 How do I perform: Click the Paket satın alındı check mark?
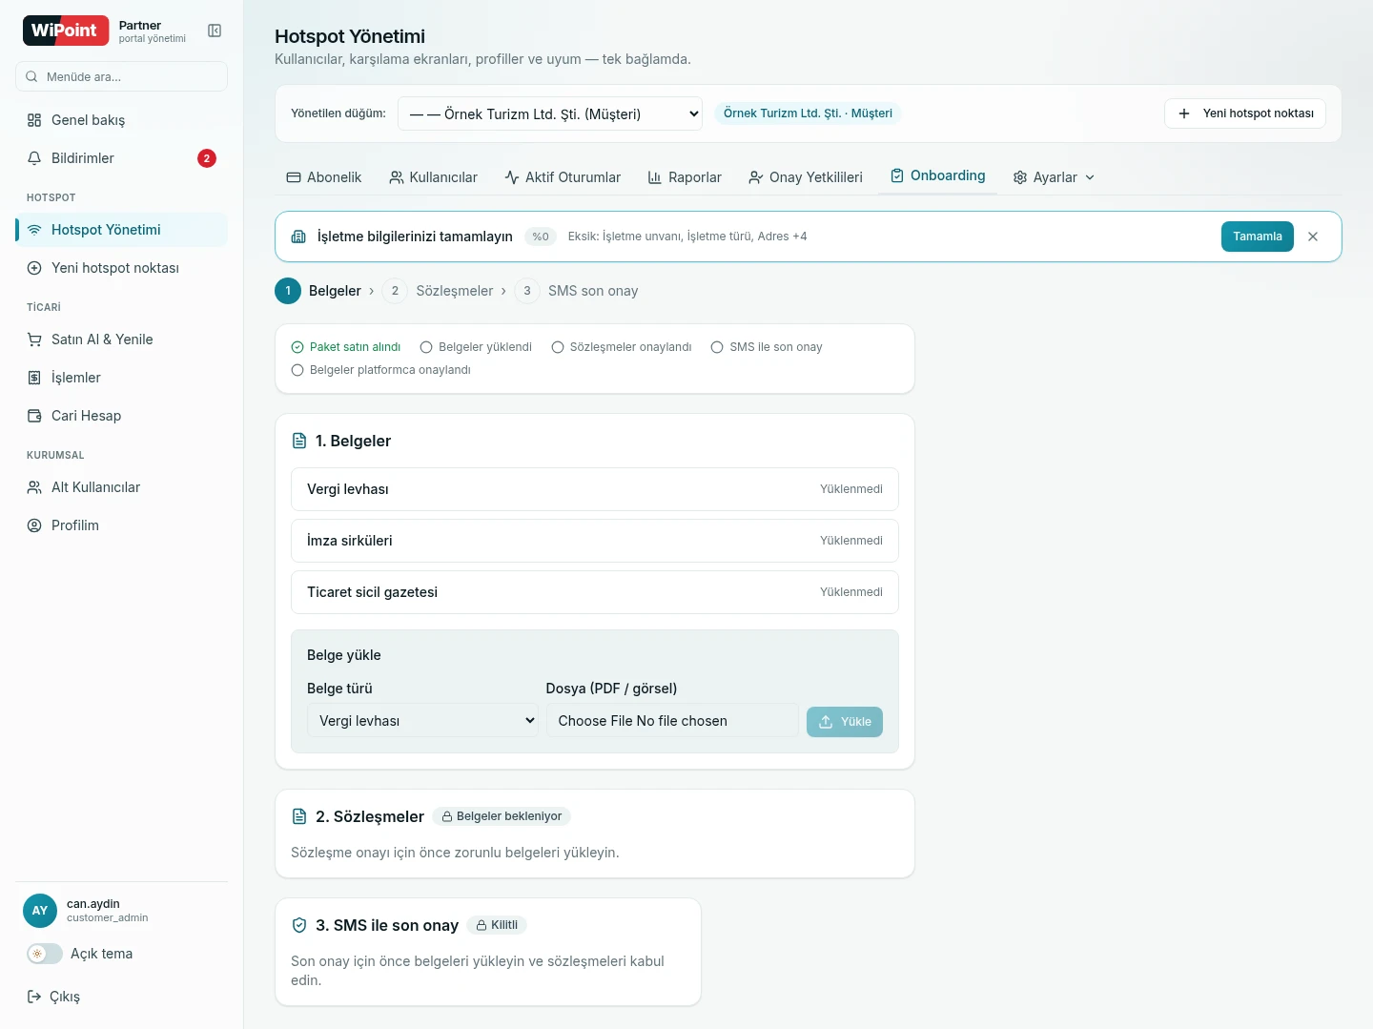click(297, 347)
